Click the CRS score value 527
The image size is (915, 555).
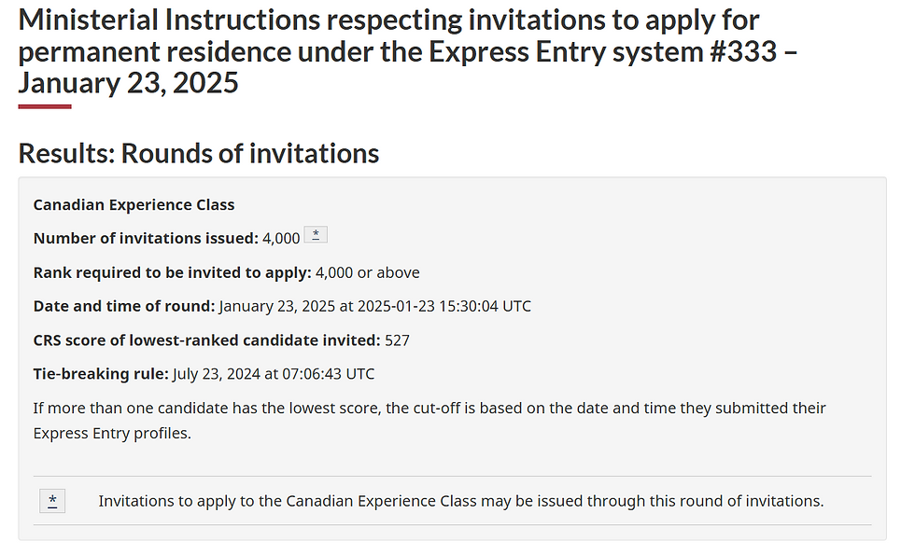click(x=398, y=340)
